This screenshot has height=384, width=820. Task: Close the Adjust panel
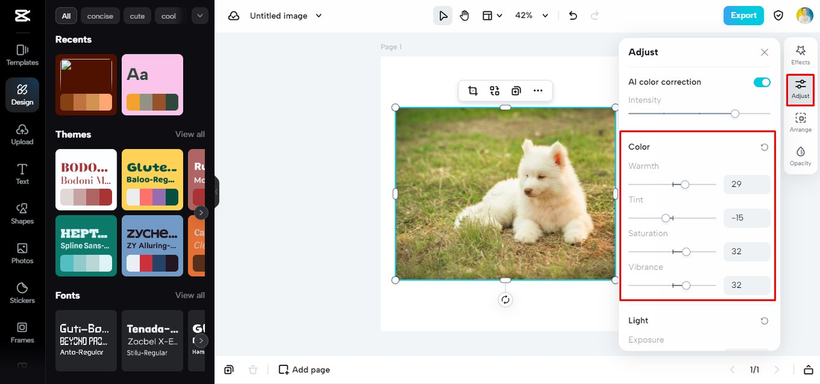click(x=764, y=52)
